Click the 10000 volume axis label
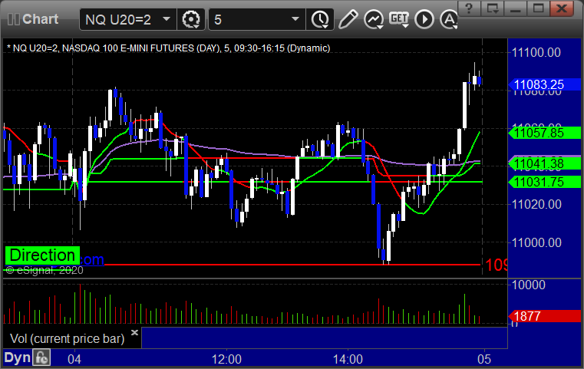This screenshot has height=369, width=584. [529, 285]
